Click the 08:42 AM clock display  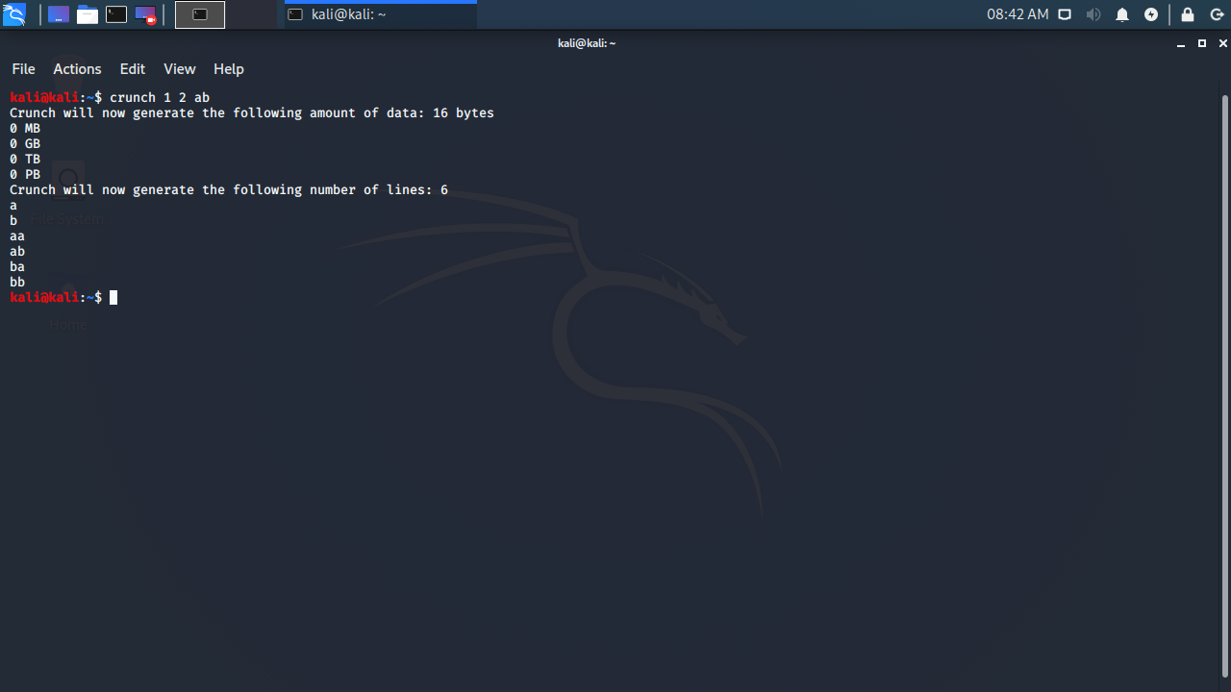(x=1017, y=14)
